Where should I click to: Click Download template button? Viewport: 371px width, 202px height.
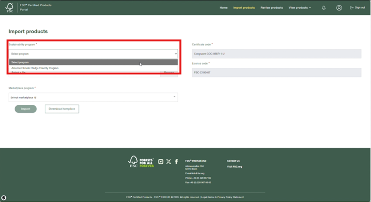(x=62, y=109)
